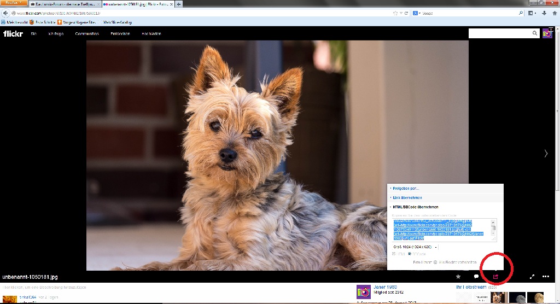Screen dimensions: 560x304
Task: Expand the 'Link übernehmen' section
Action: (x=407, y=197)
